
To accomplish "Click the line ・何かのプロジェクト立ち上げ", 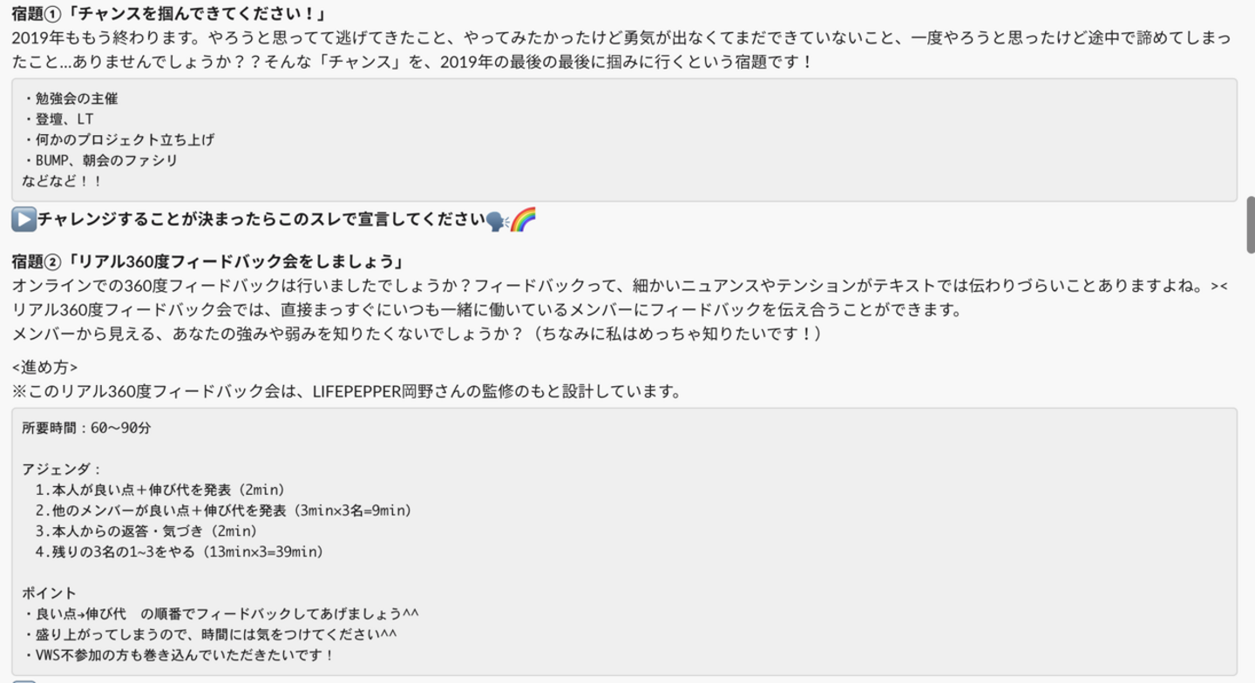I will click(119, 140).
